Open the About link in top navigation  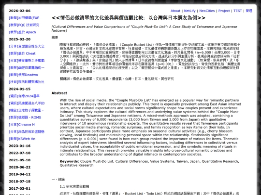coord(175,11)
